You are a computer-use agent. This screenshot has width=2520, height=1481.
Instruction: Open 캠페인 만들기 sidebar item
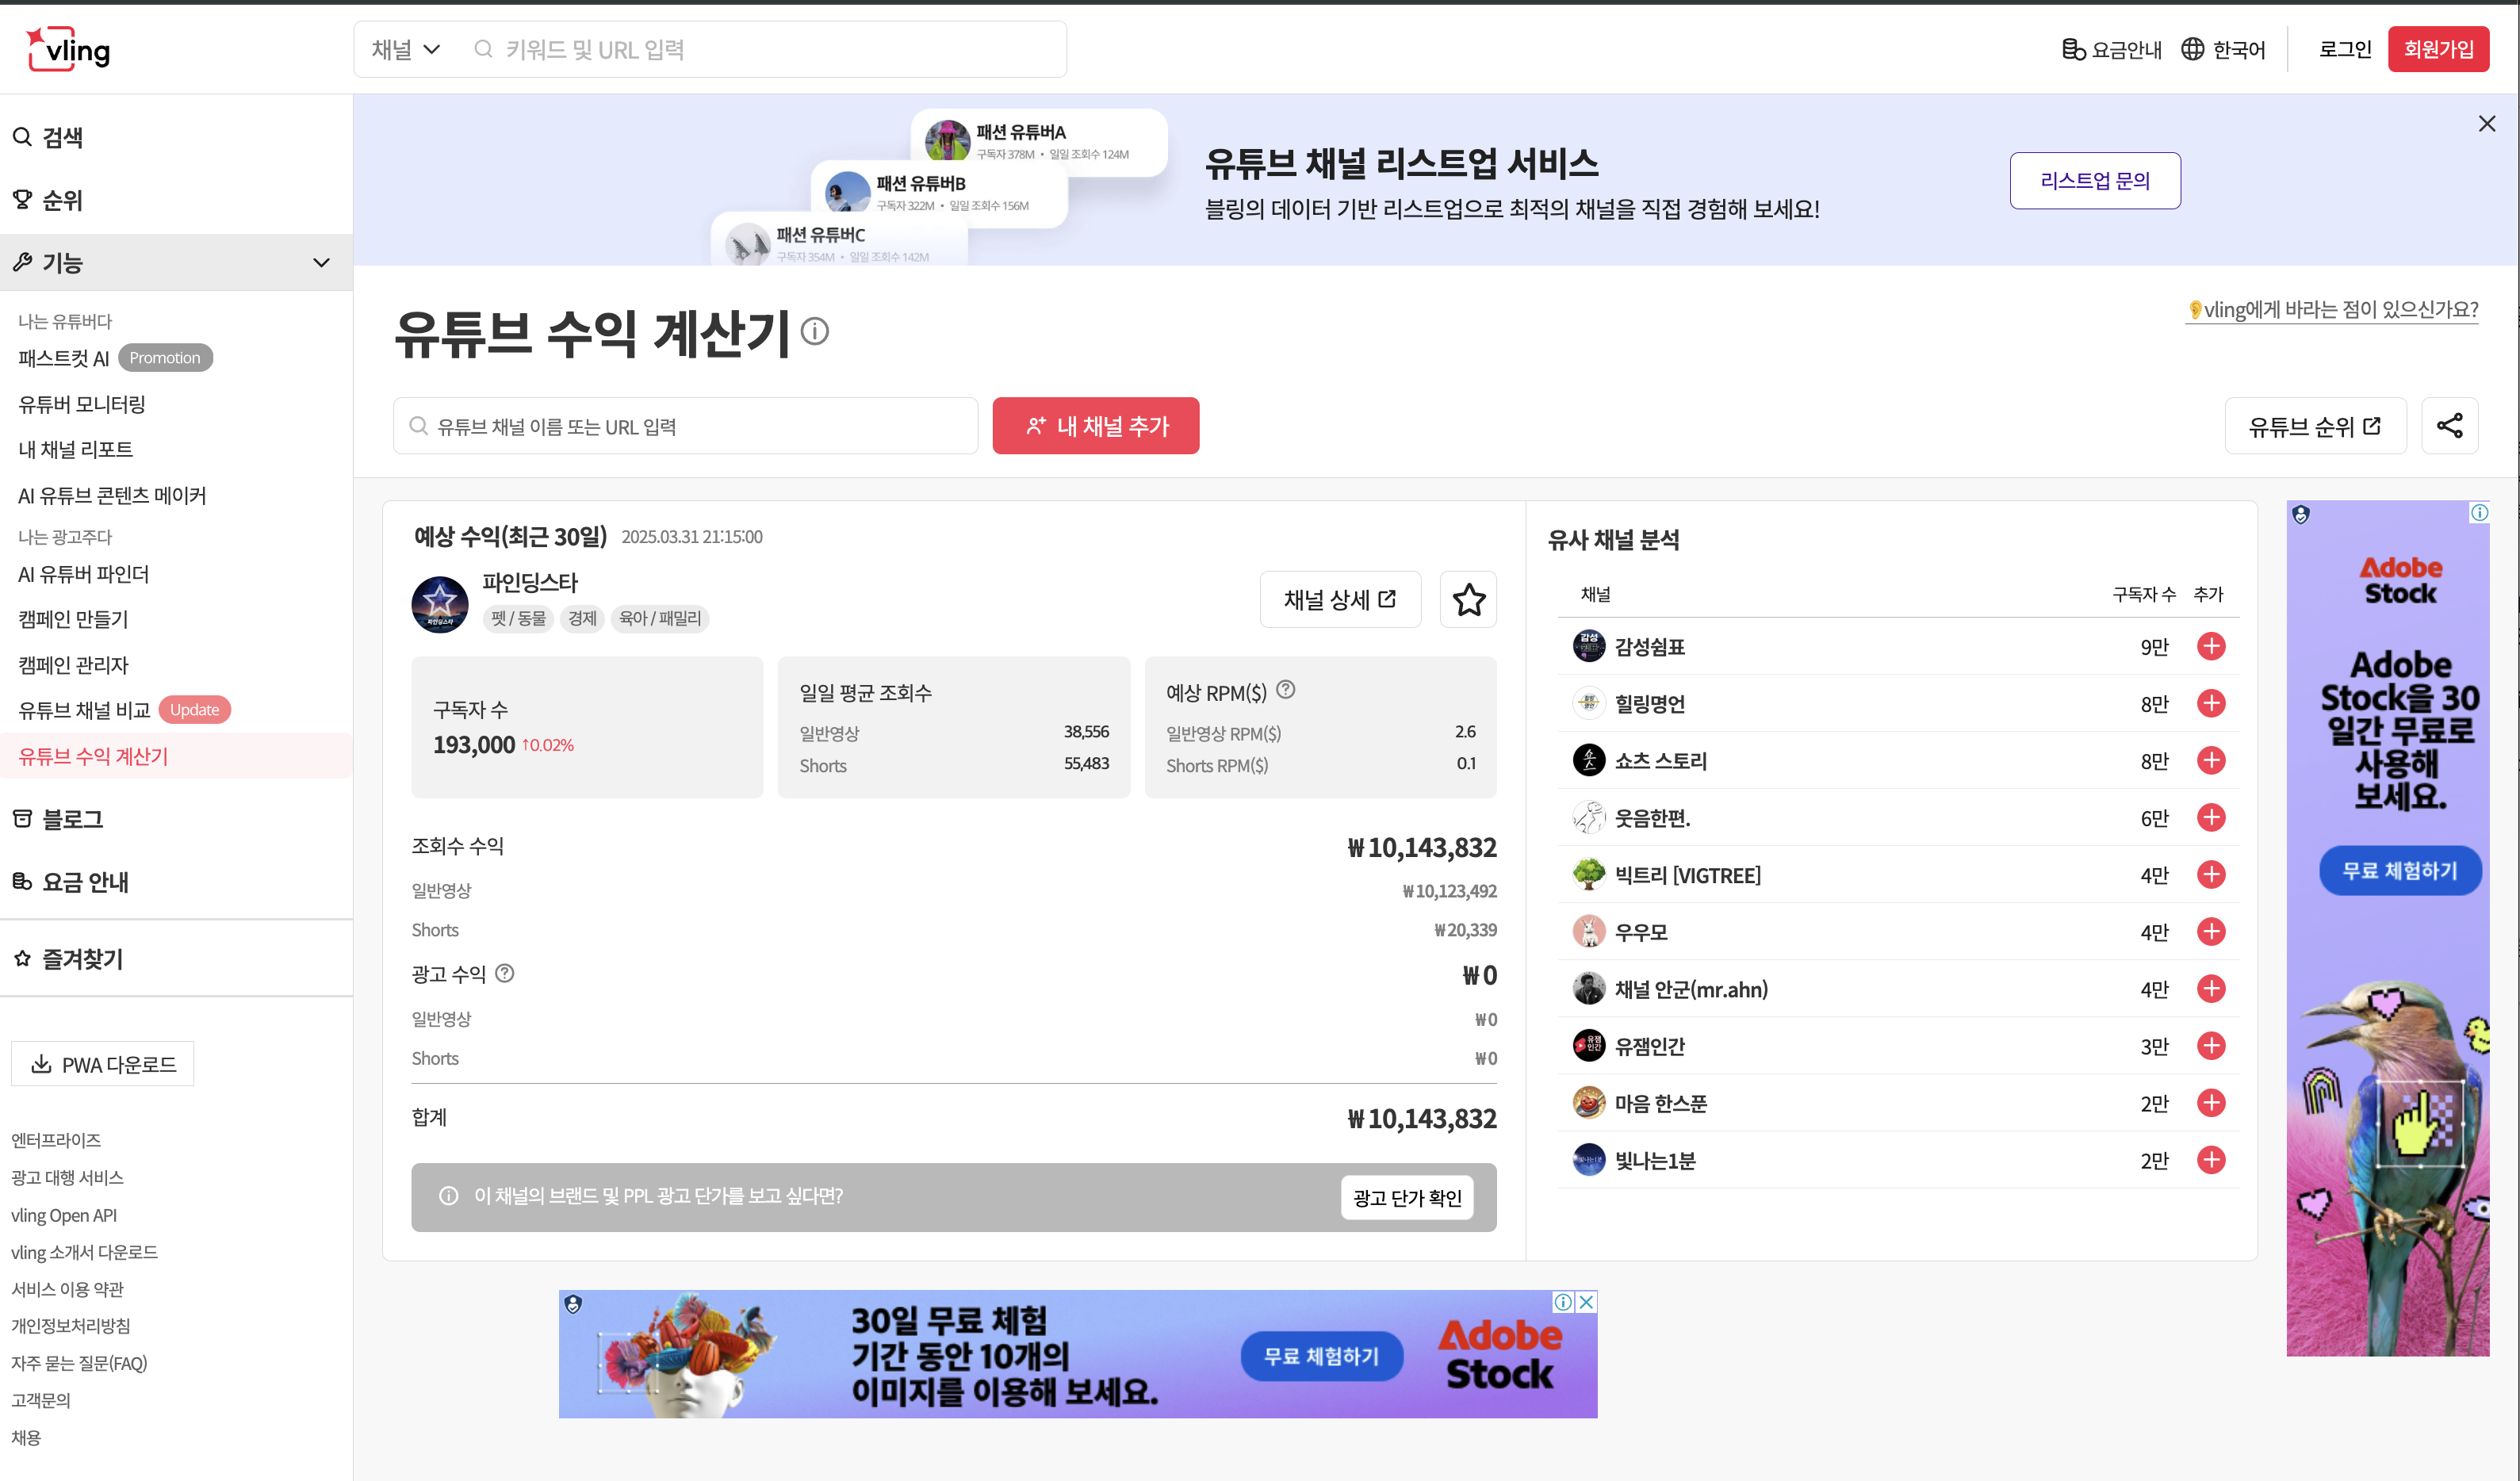click(x=73, y=619)
